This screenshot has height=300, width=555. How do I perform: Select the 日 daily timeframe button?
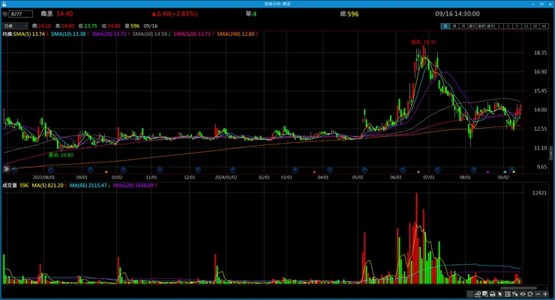click(x=445, y=26)
